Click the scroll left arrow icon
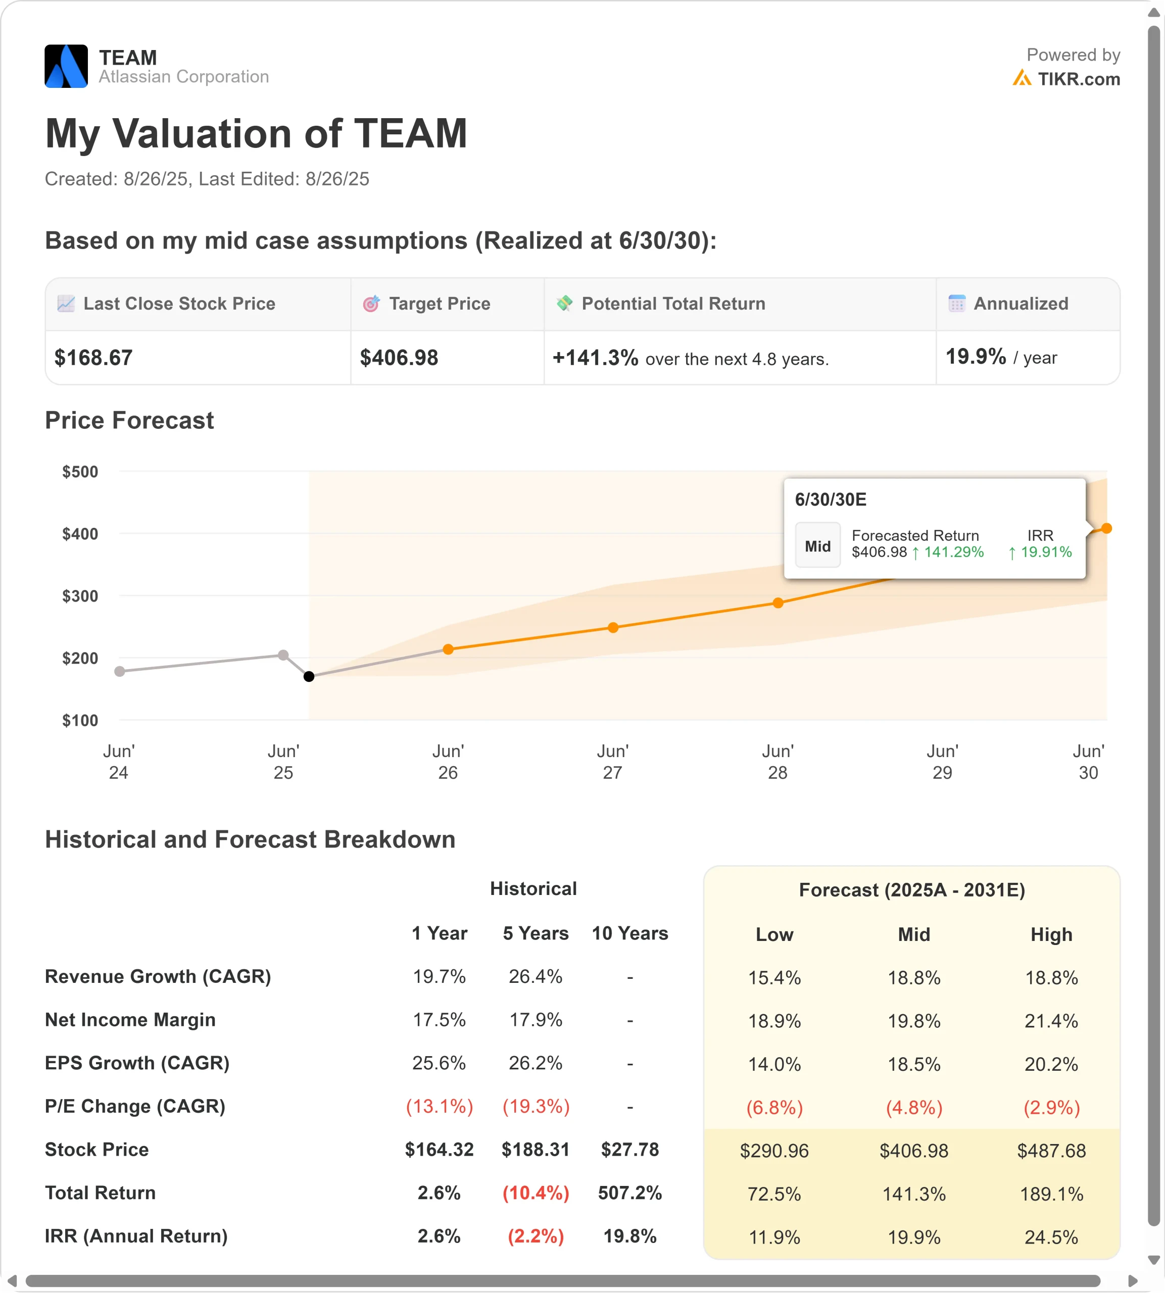 [x=12, y=1281]
